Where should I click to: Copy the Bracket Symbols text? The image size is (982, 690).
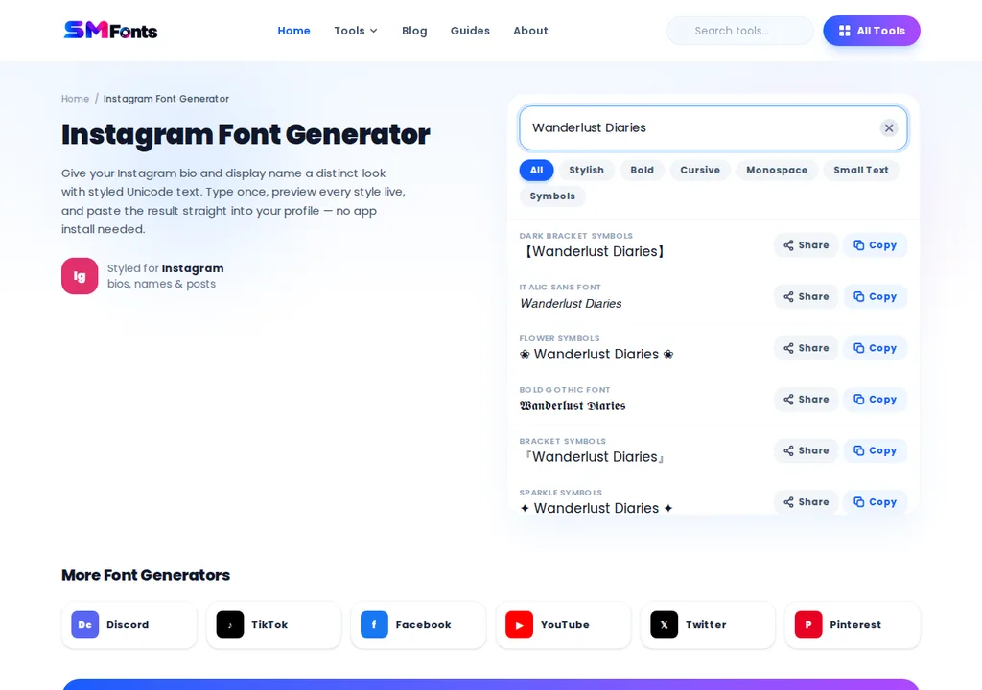tap(875, 450)
